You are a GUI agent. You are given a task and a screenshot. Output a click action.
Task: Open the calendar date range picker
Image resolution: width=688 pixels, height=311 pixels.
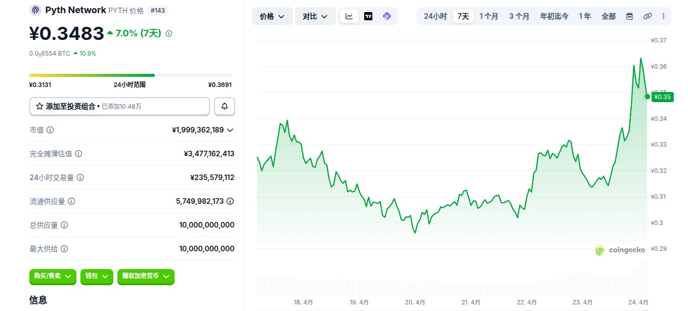[630, 16]
